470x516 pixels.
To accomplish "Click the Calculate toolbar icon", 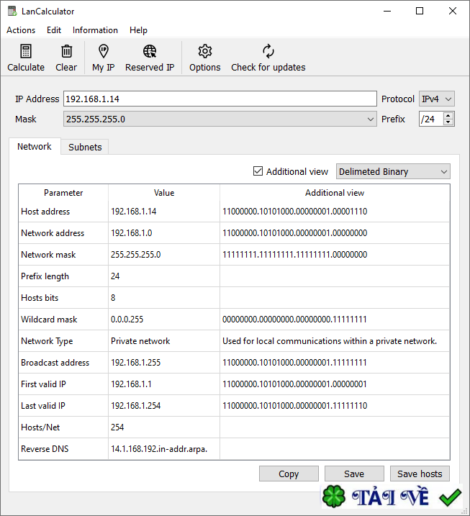I will click(26, 52).
